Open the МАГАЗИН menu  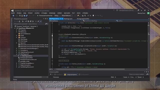coord(67,13)
